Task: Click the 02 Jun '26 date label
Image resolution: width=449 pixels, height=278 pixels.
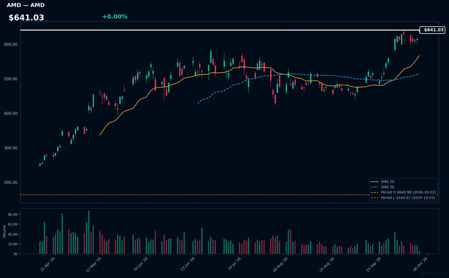Action: coord(141,264)
